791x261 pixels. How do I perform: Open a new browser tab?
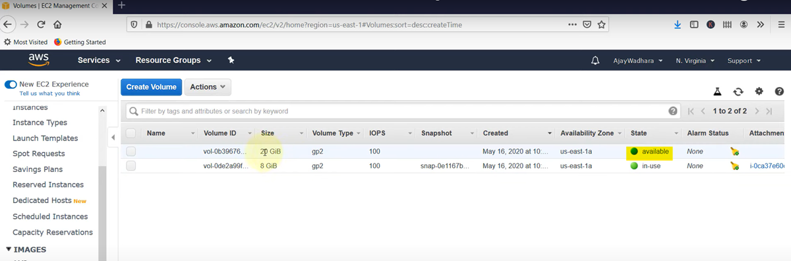click(121, 5)
